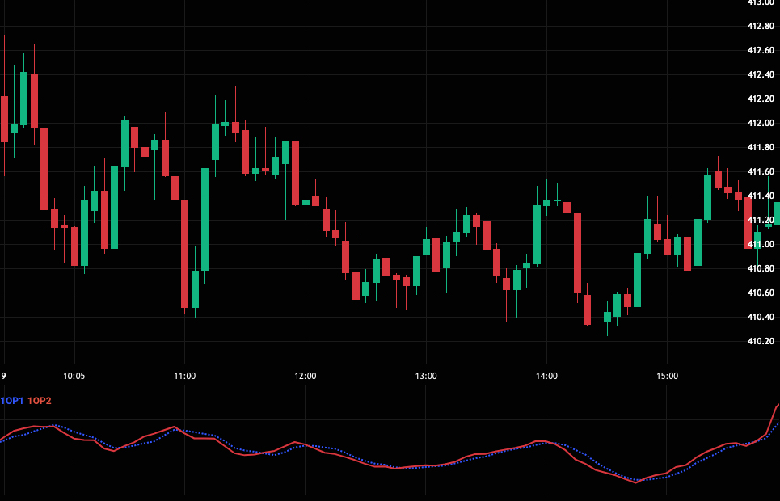The height and width of the screenshot is (501, 780).
Task: Click the red indicator line's rightmost spike
Action: click(776, 406)
